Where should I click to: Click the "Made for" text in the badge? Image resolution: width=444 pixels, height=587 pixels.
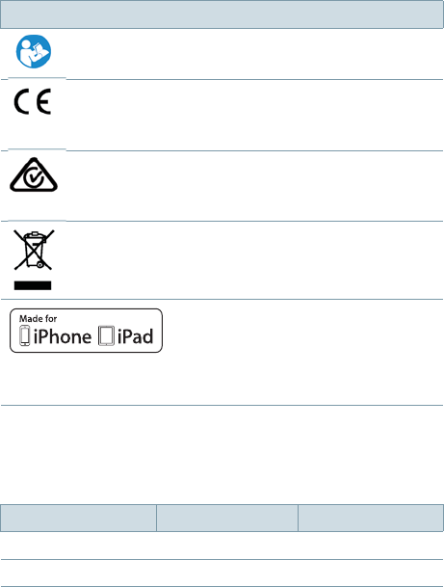39,319
